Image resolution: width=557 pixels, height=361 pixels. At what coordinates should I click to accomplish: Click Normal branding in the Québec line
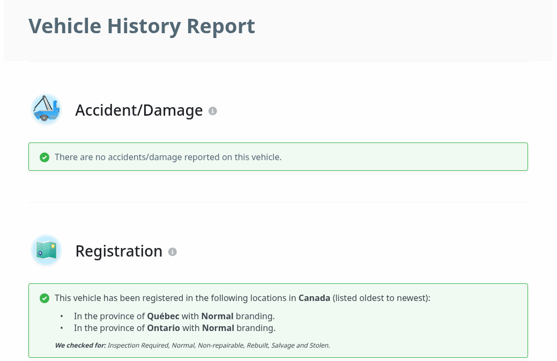[x=218, y=316]
